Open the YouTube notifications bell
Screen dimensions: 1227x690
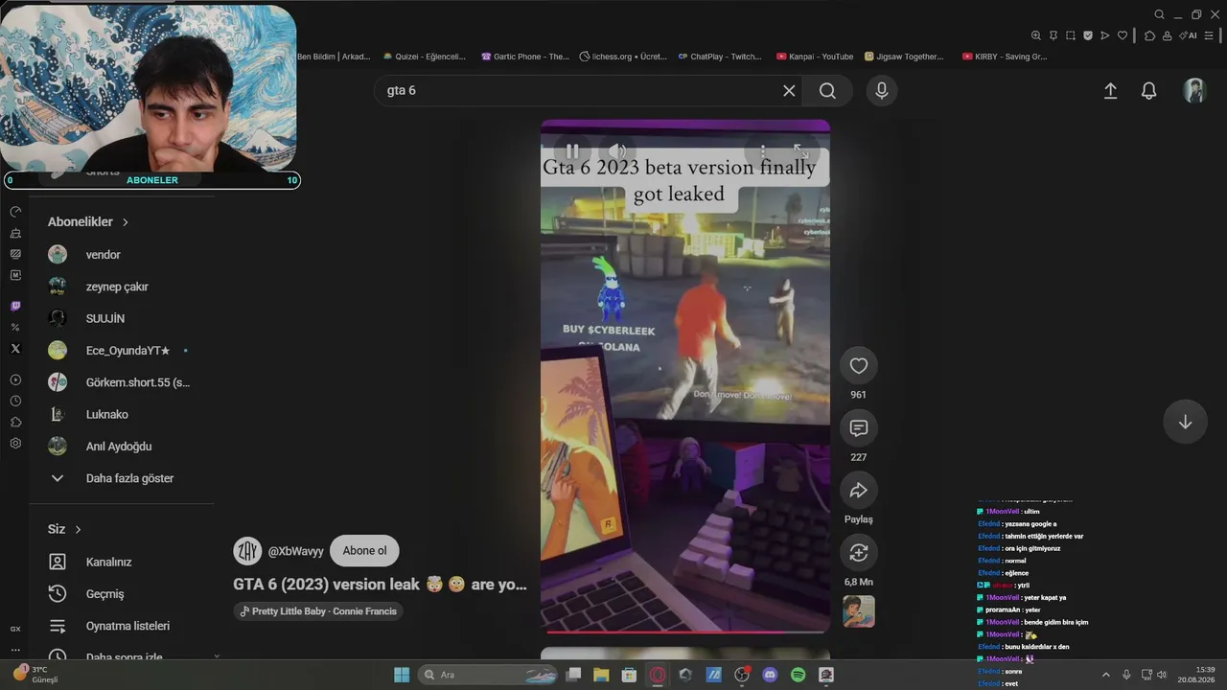coord(1148,91)
